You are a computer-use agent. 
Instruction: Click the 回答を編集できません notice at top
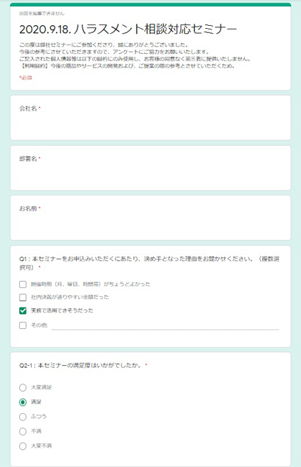pyautogui.click(x=42, y=14)
